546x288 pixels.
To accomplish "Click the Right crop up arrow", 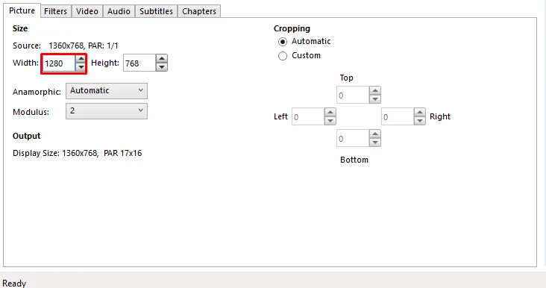I will (420, 112).
